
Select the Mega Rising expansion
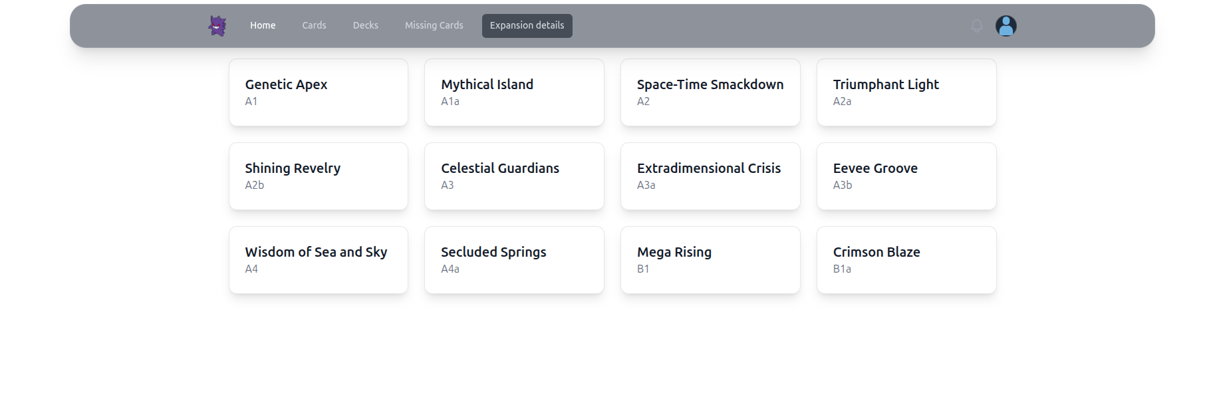(710, 260)
